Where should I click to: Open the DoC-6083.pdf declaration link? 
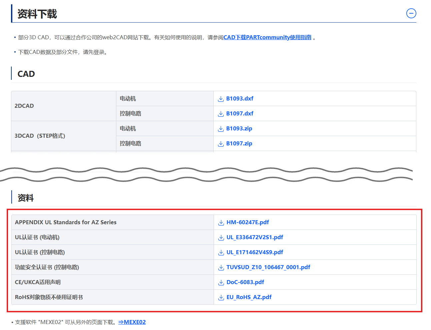pos(245,282)
